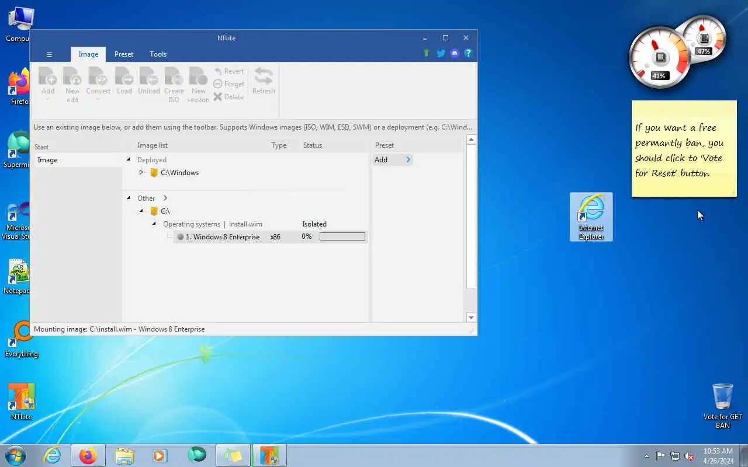Click the CPU meter gadget
Image resolution: width=748 pixels, height=467 pixels.
[x=660, y=57]
